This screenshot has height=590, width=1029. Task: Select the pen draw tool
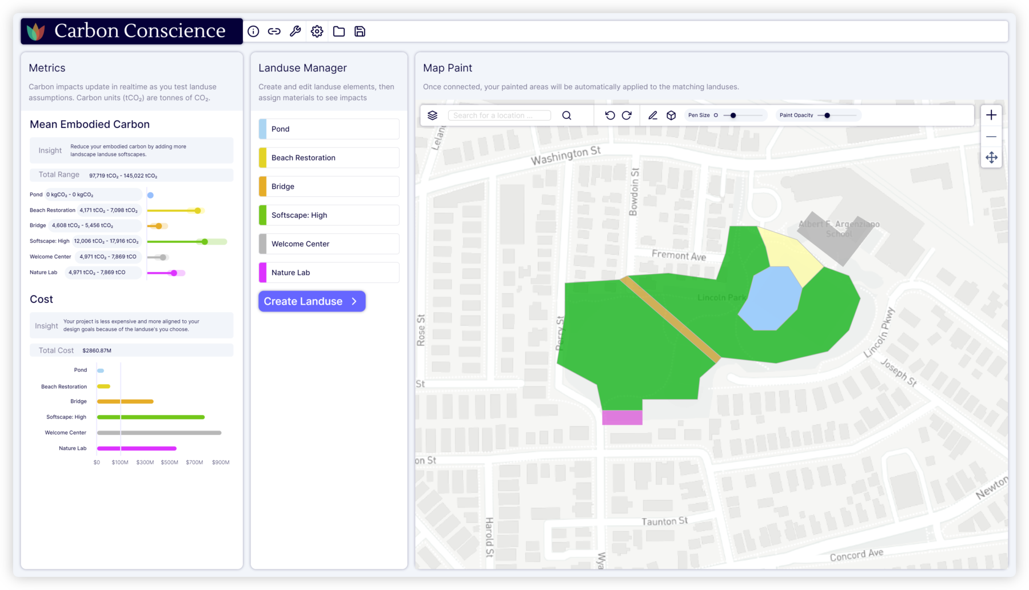(x=653, y=115)
